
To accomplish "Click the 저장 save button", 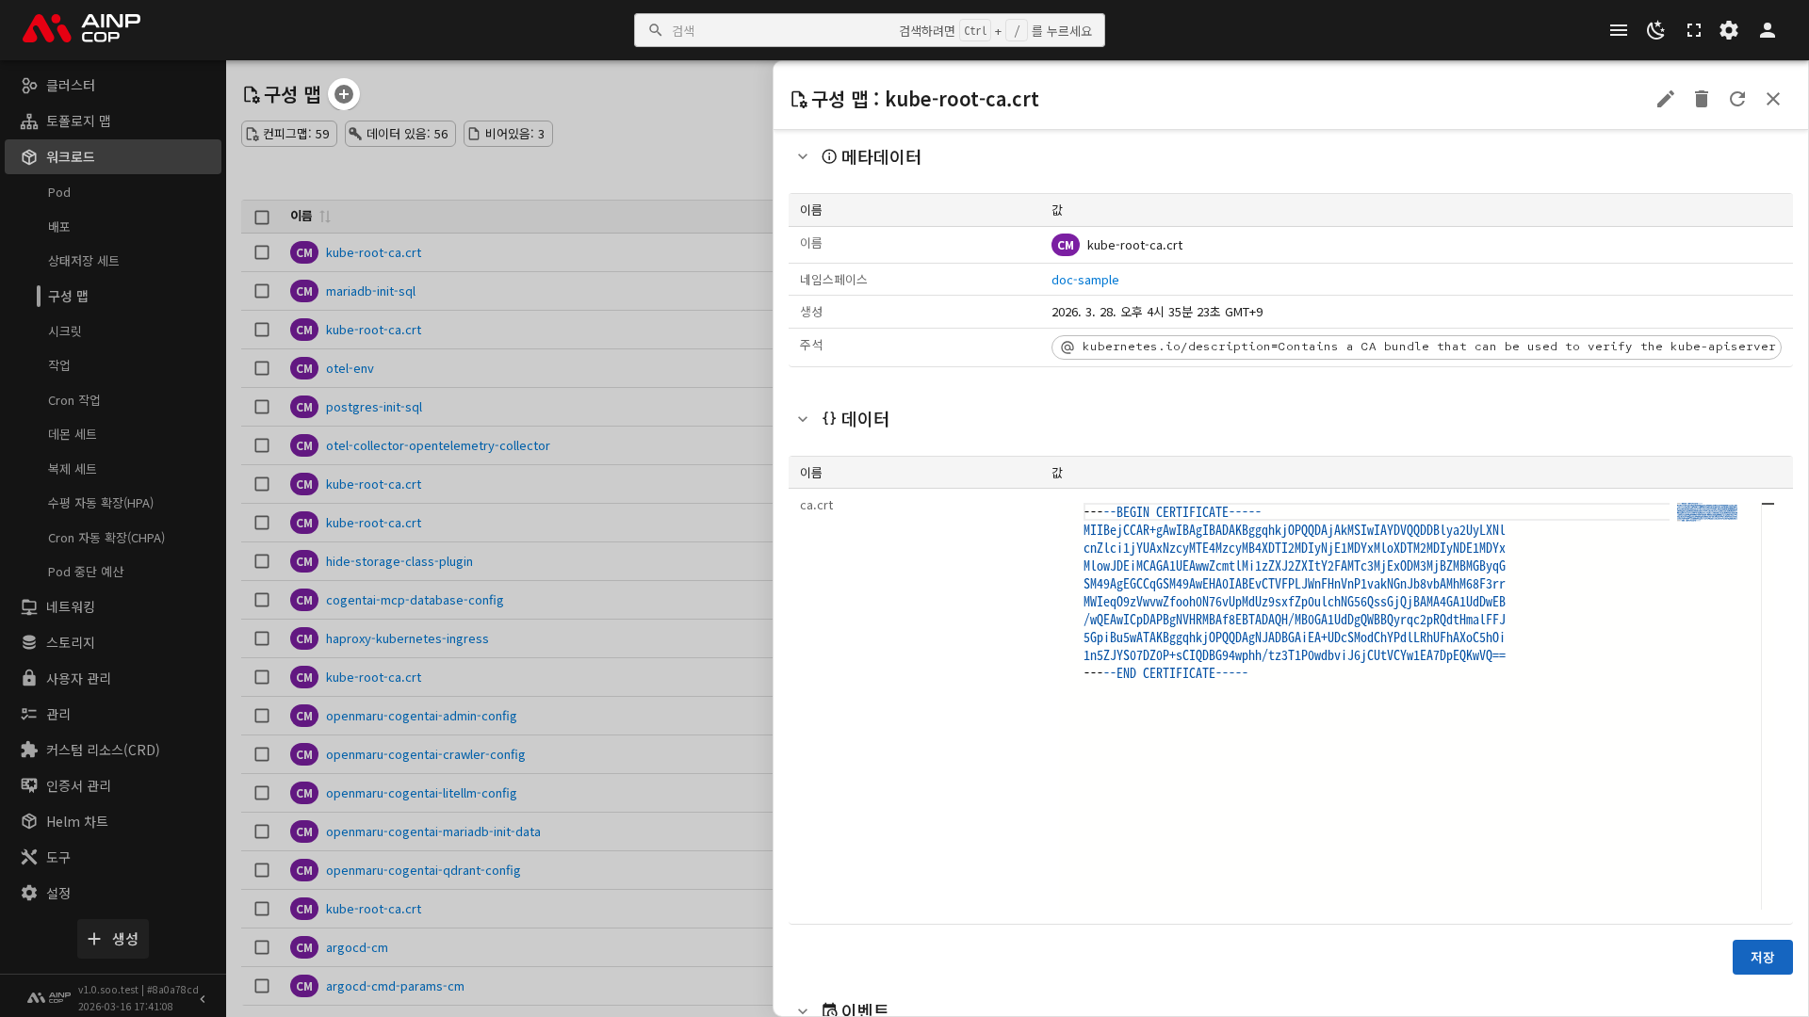I will coord(1761,957).
